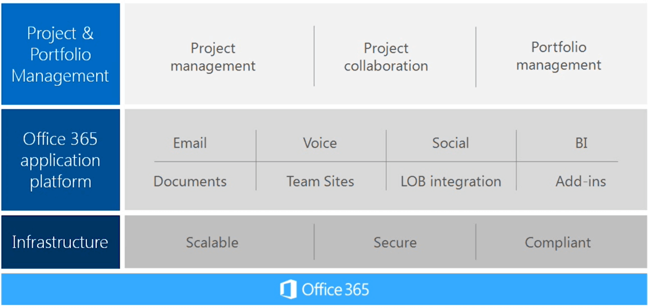Click the Documents cell
This screenshot has height=308, width=648.
click(190, 182)
